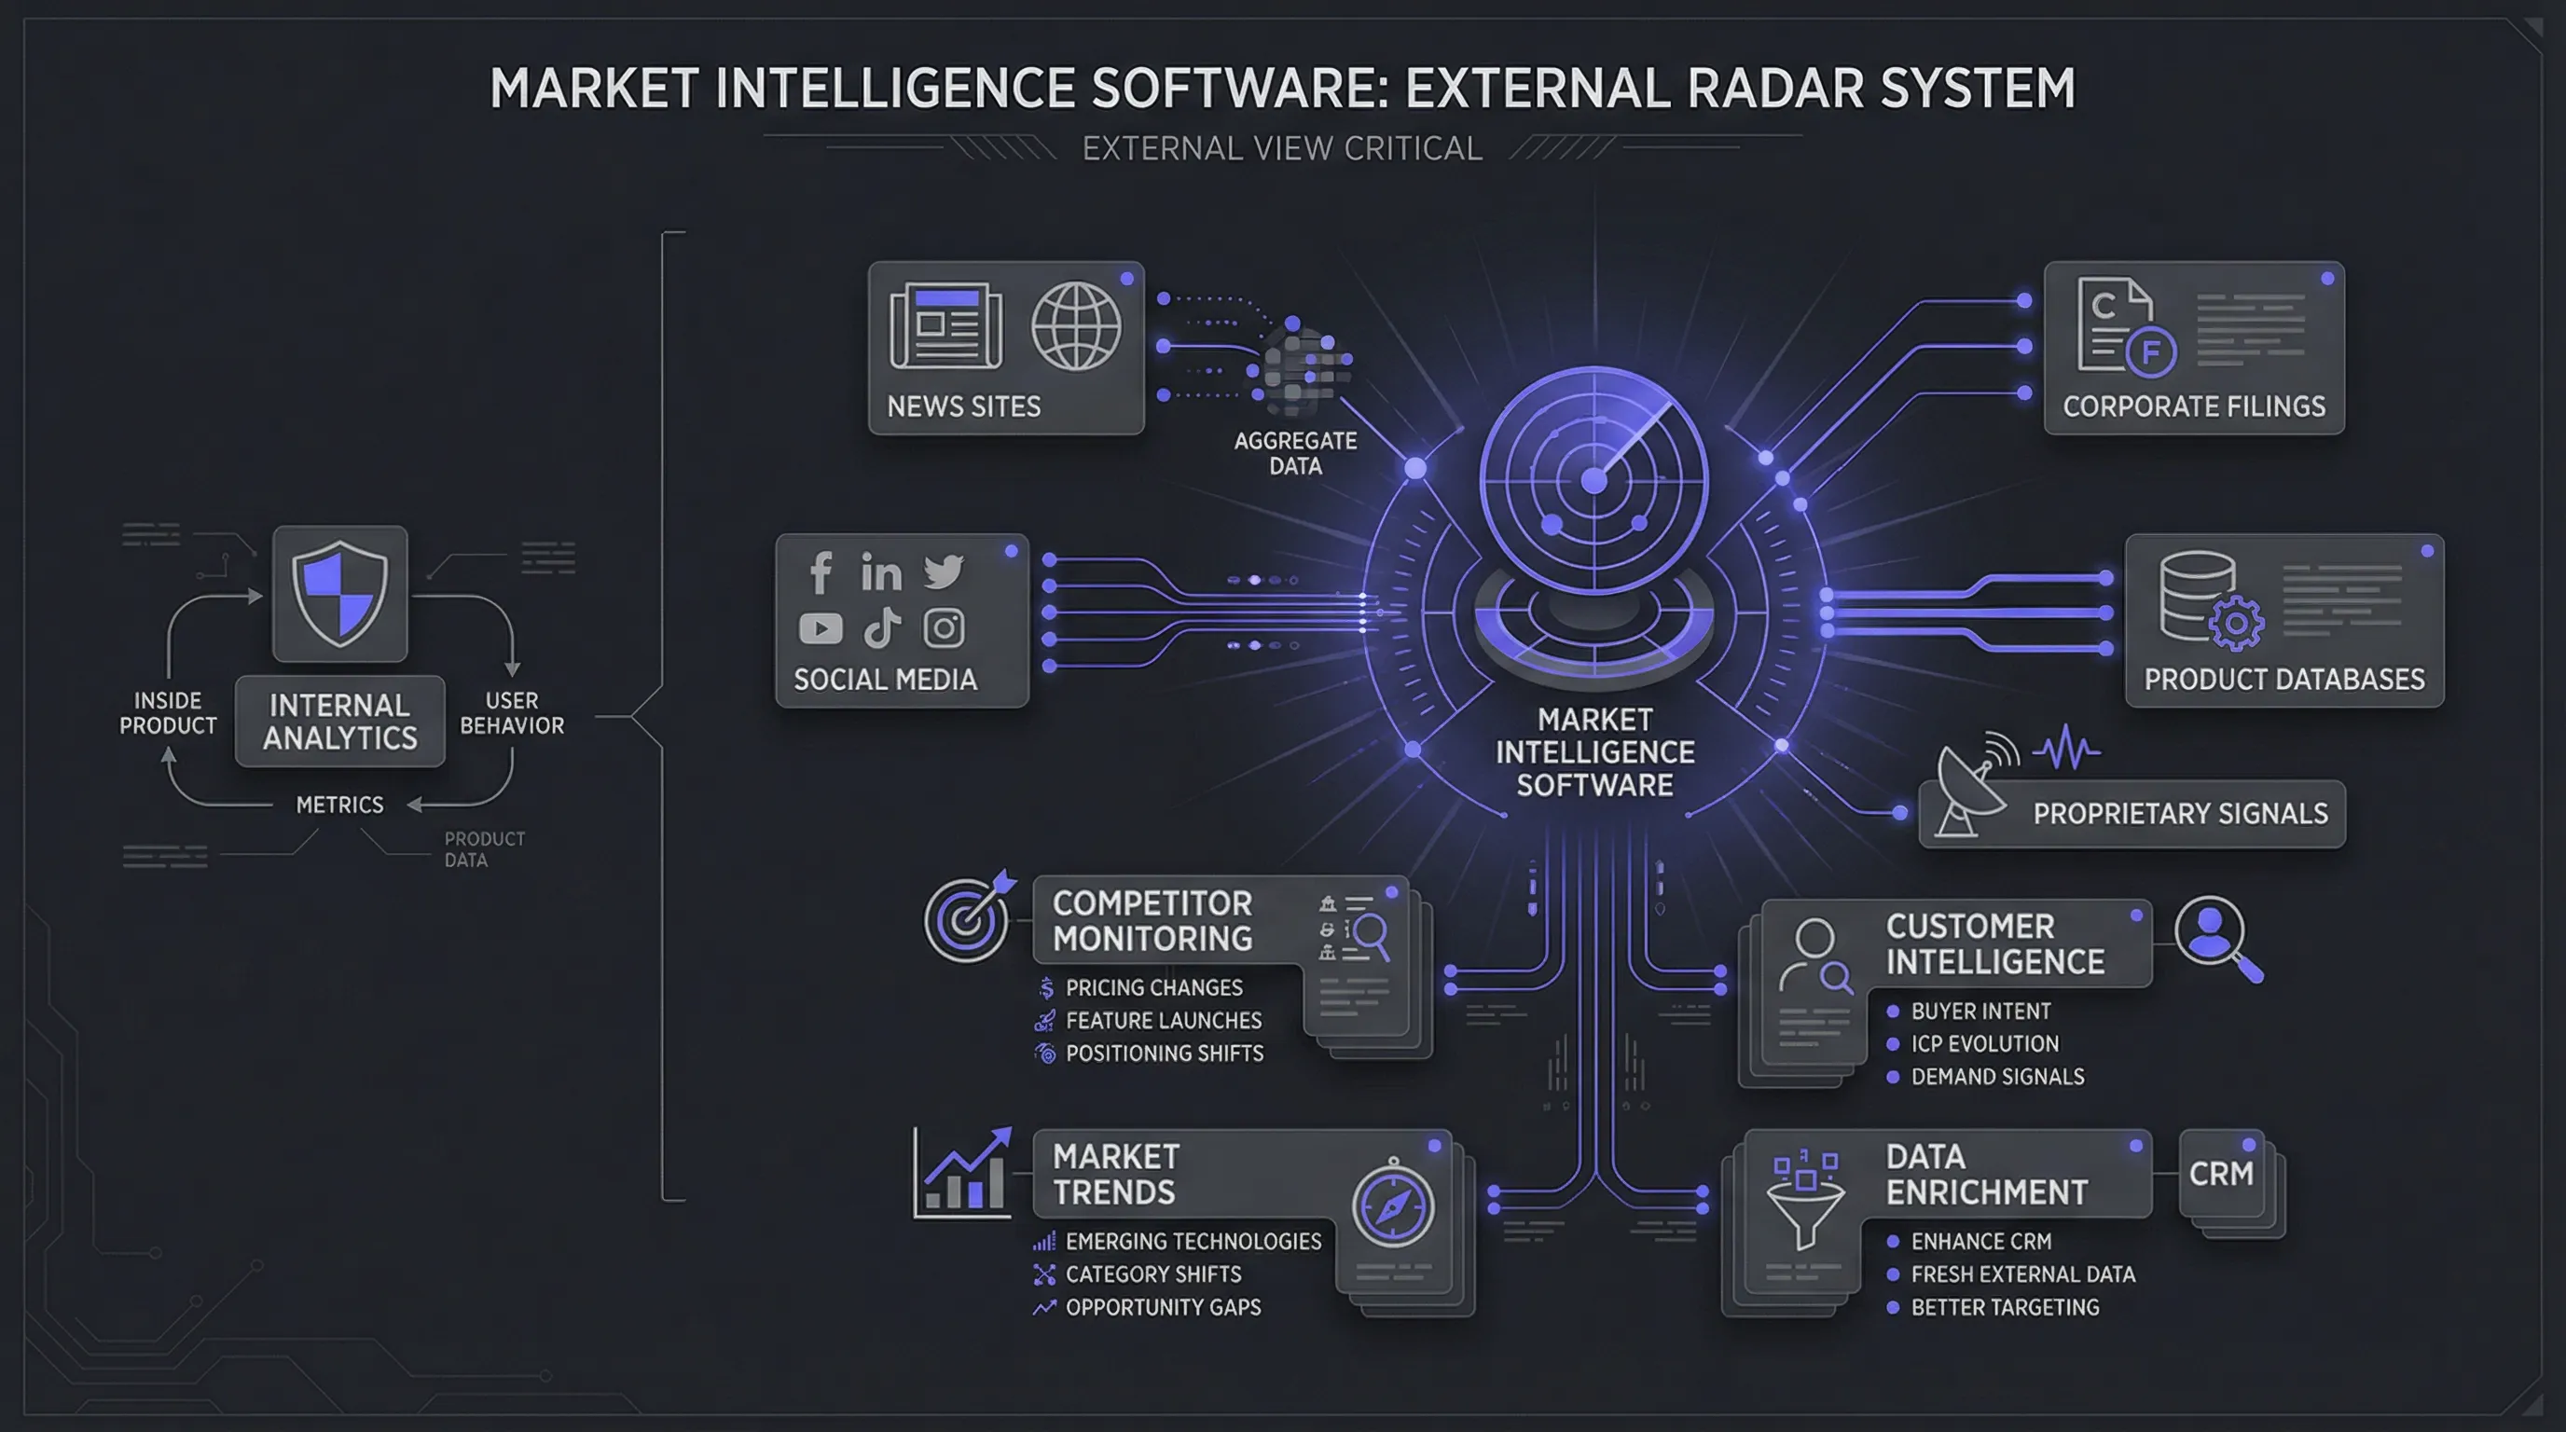
Task: Click the CRM card
Action: click(2220, 1174)
